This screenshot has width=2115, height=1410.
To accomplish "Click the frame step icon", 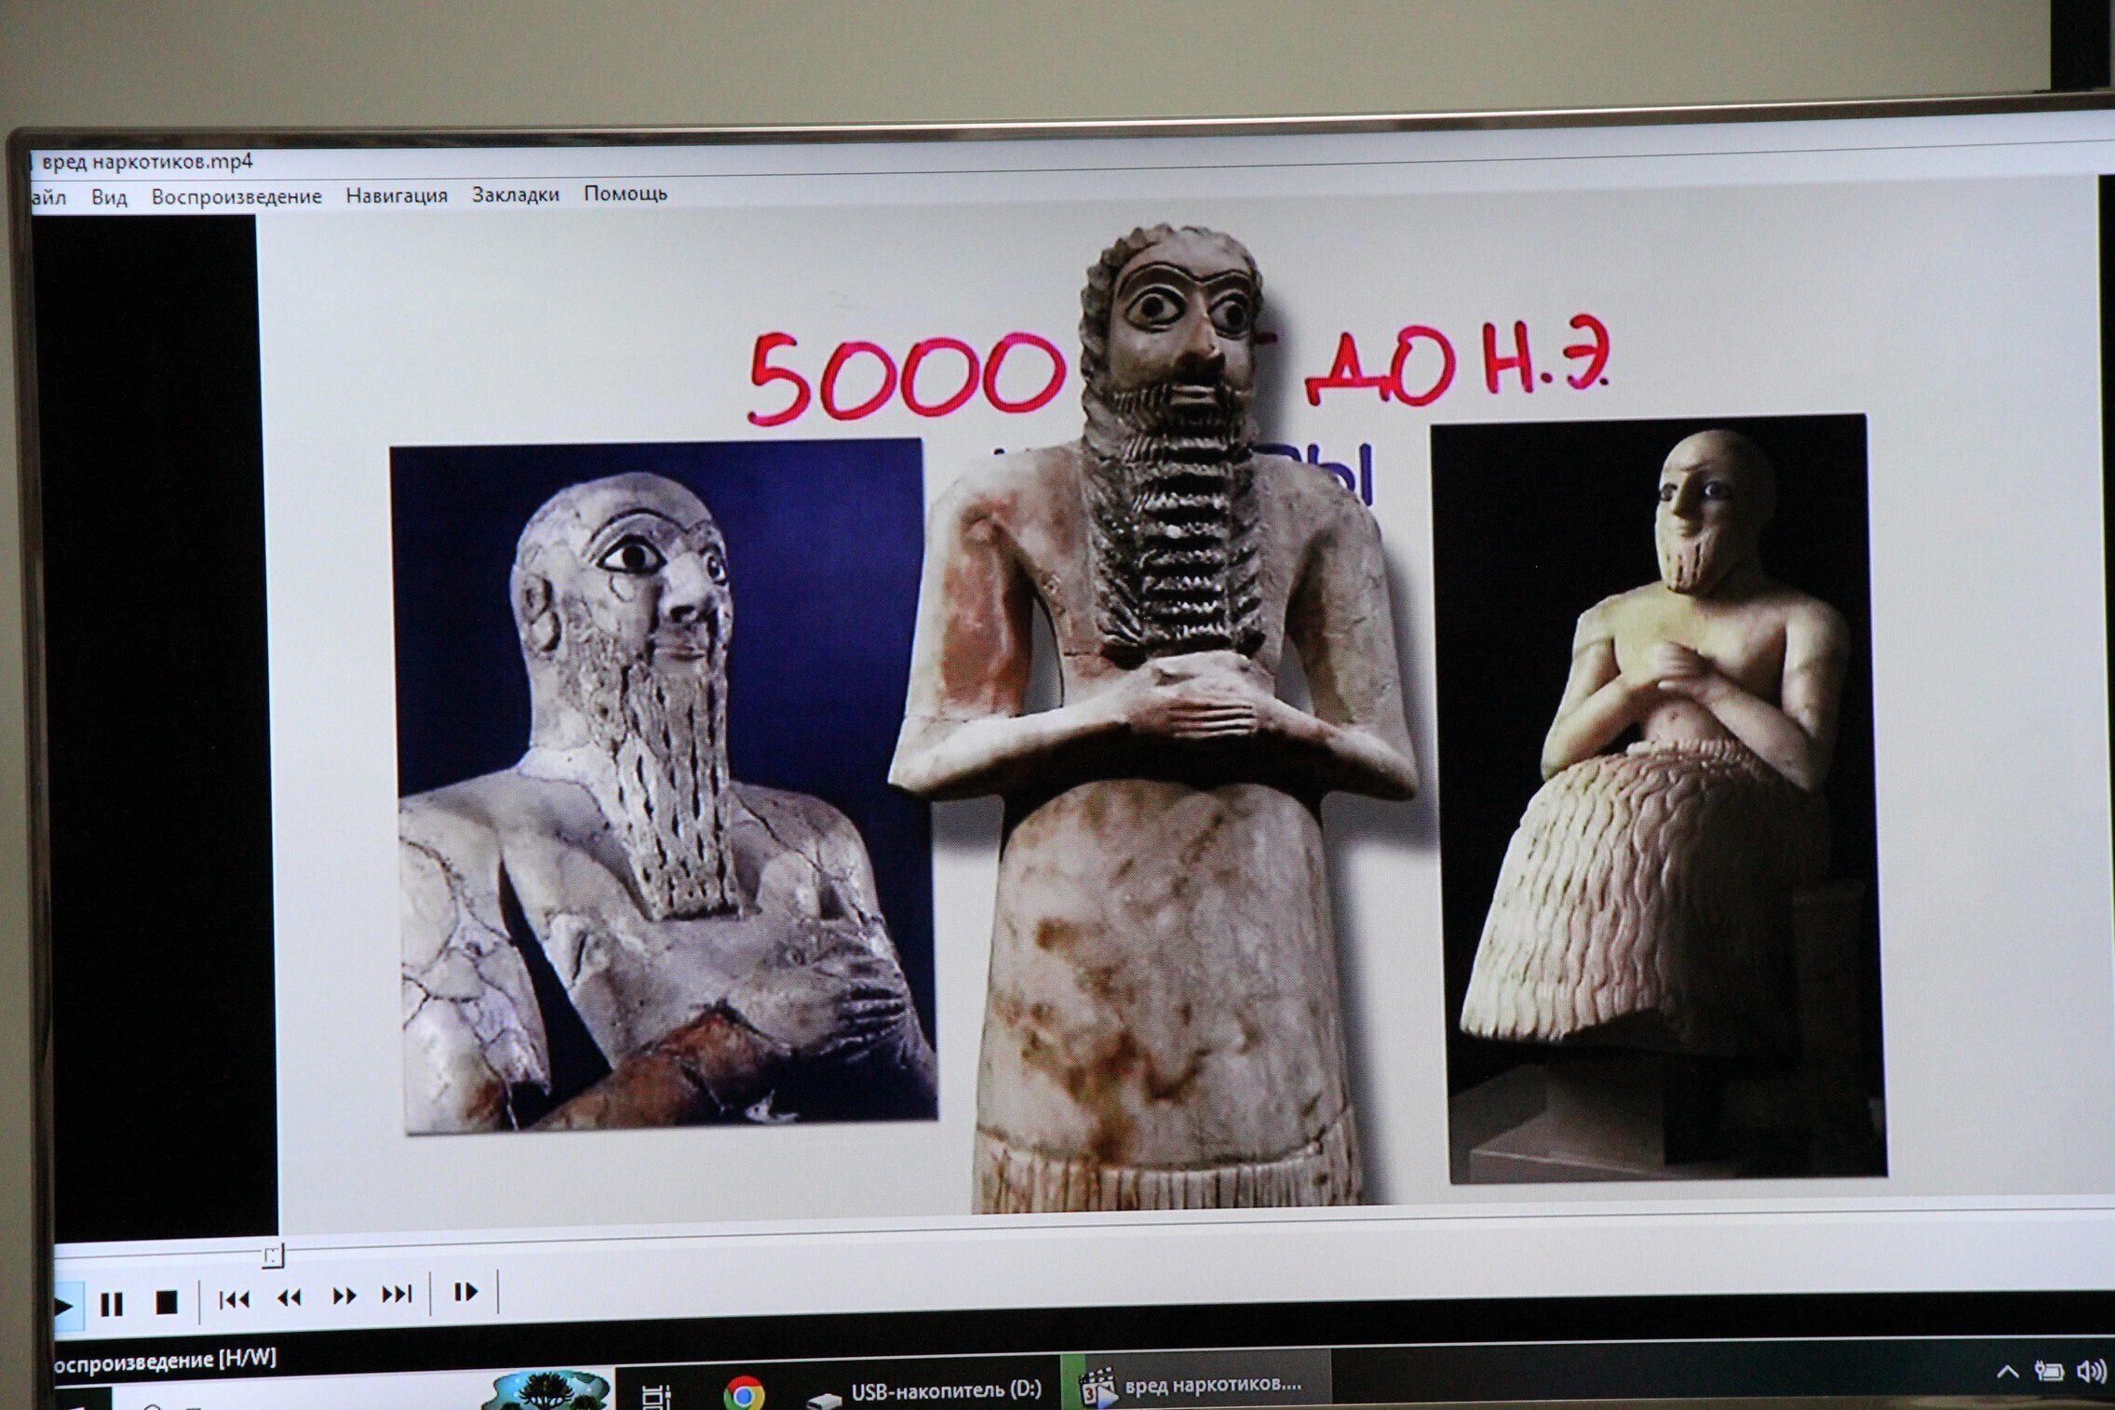I will tap(465, 1292).
